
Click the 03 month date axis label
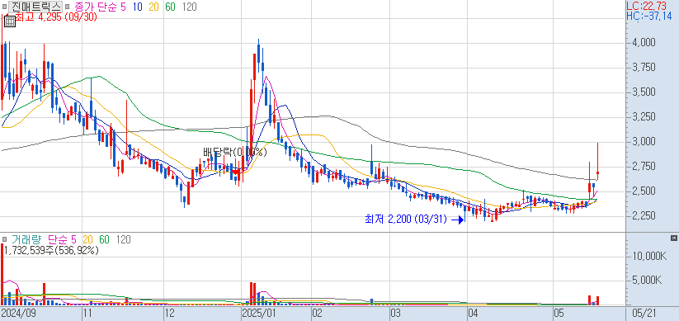tap(395, 313)
